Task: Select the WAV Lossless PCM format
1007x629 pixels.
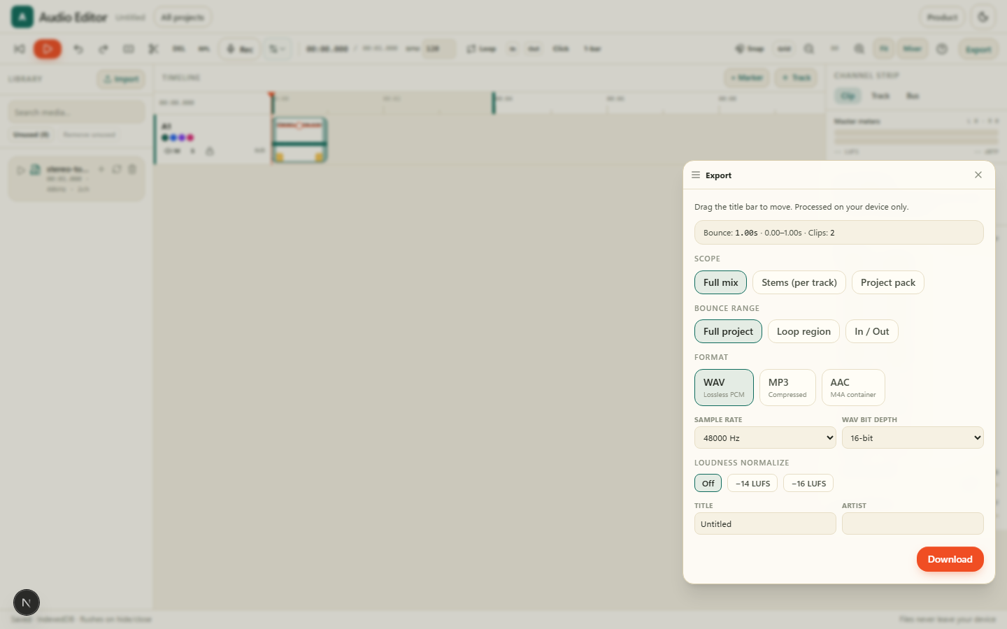Action: 724,387
